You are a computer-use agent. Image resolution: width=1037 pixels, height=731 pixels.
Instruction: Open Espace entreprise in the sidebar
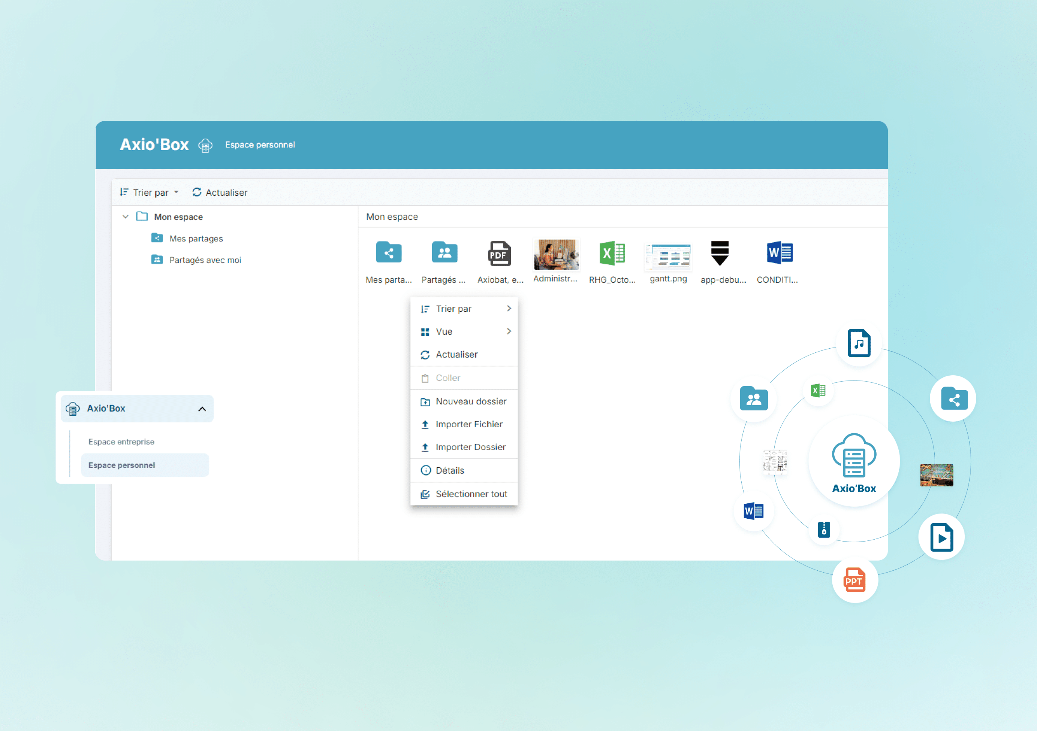121,442
